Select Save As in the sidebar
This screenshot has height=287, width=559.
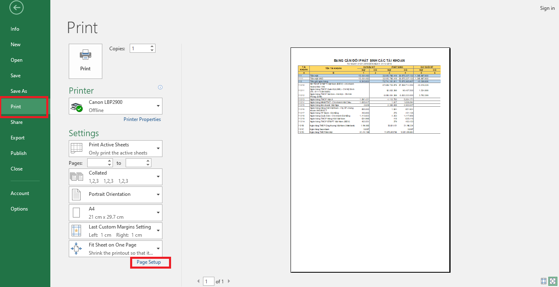tap(19, 91)
